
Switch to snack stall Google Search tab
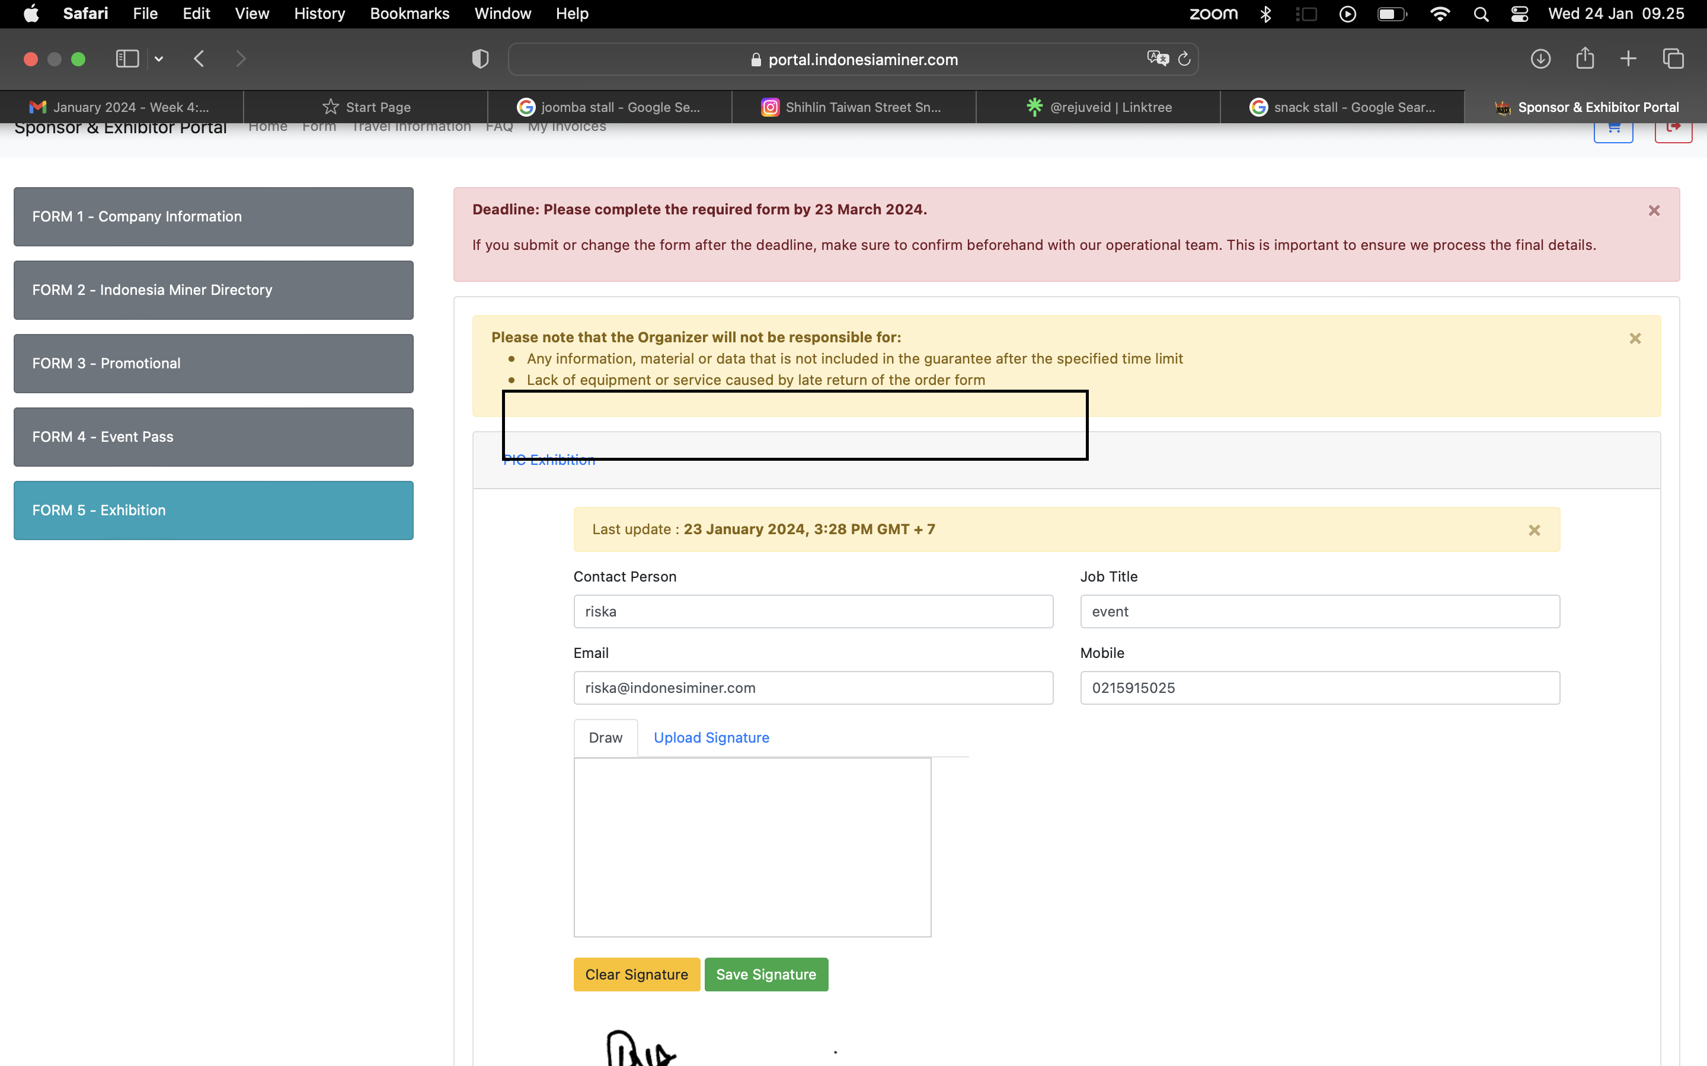point(1342,107)
